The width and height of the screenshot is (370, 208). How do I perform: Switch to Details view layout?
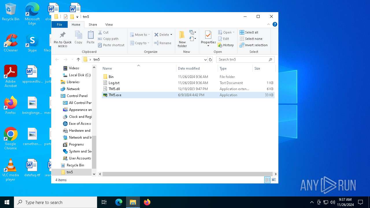click(x=267, y=180)
